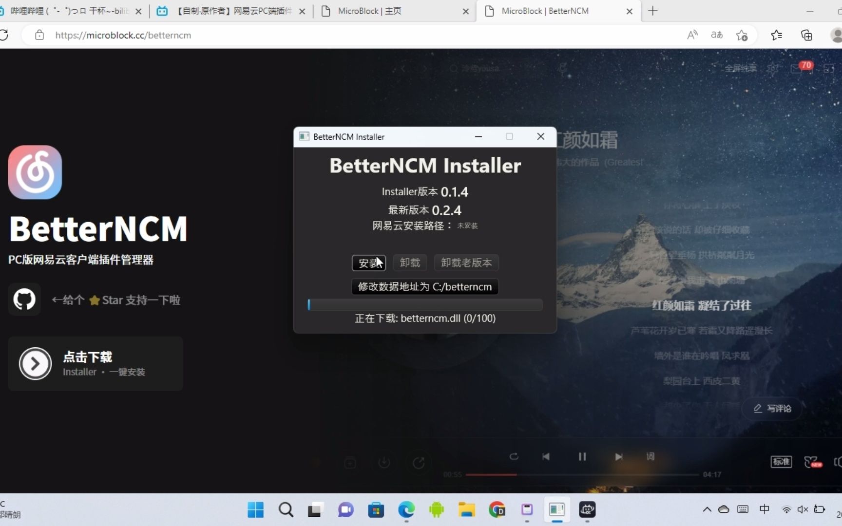The height and width of the screenshot is (526, 842).
Task: Open the Chat app on taskbar
Action: 345,509
